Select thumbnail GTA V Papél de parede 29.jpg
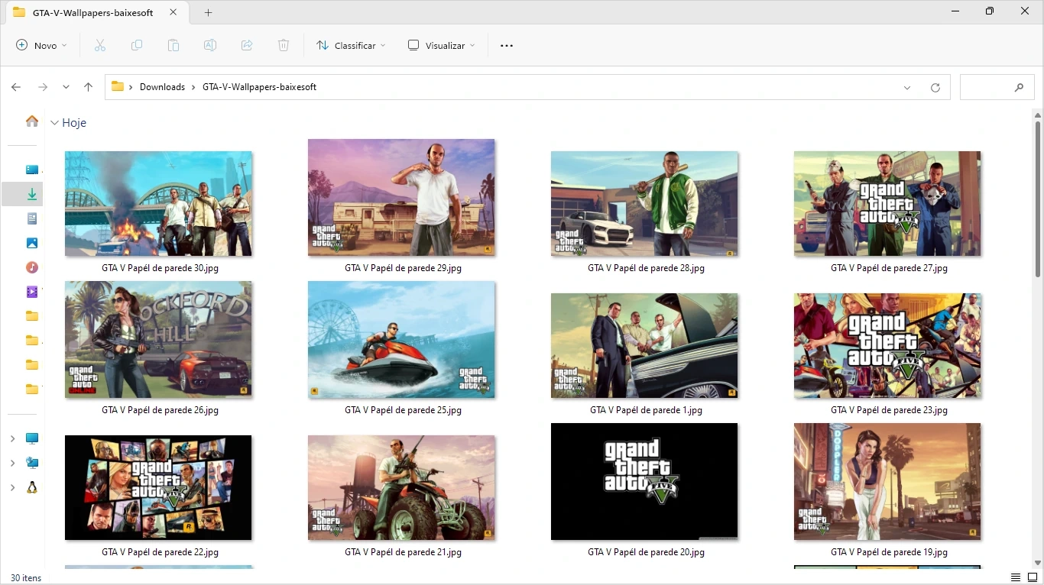Screen dimensions: 1044x585 point(401,198)
